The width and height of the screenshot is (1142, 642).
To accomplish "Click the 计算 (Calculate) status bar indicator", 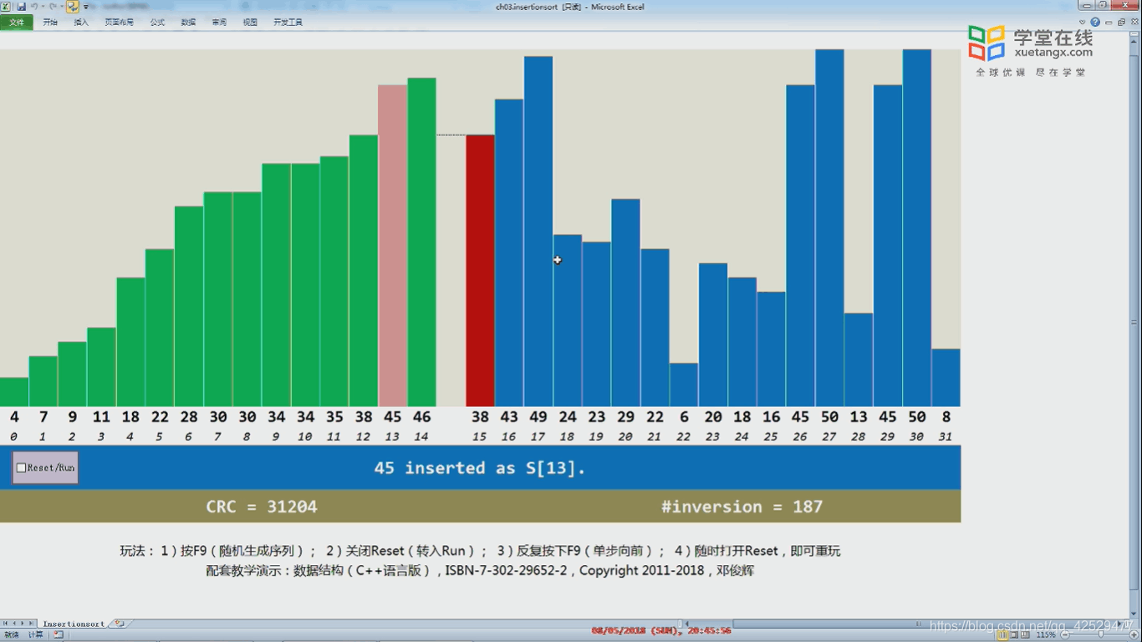I will (x=36, y=634).
